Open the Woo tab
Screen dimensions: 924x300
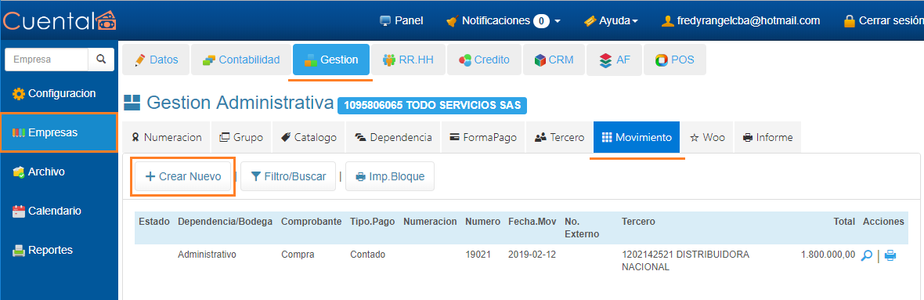tap(707, 137)
